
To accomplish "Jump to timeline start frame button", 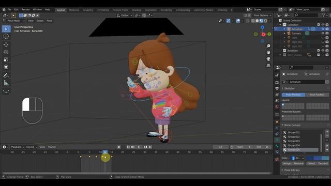I will (128, 147).
